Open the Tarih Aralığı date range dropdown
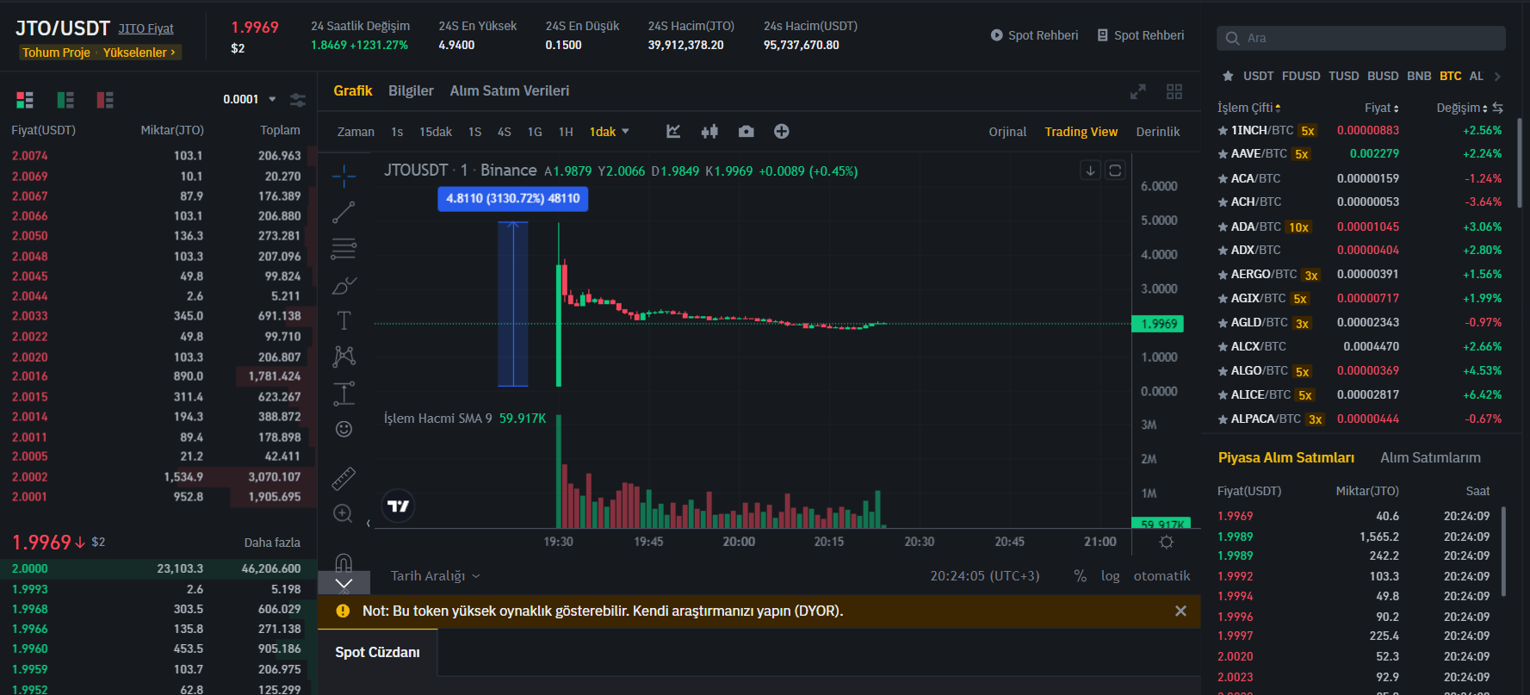Image resolution: width=1530 pixels, height=695 pixels. [435, 576]
